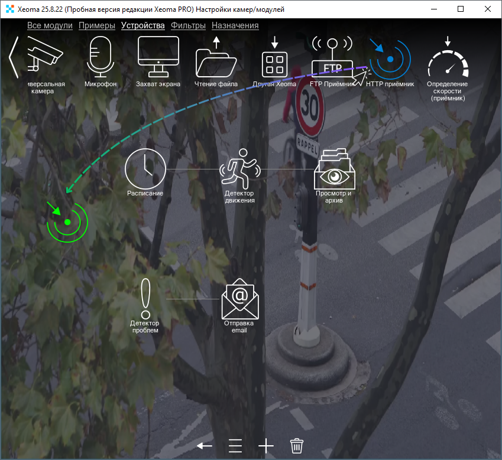The image size is (502, 460).
Task: Switch to the Filters (Фильтры) tab
Action: pyautogui.click(x=188, y=25)
